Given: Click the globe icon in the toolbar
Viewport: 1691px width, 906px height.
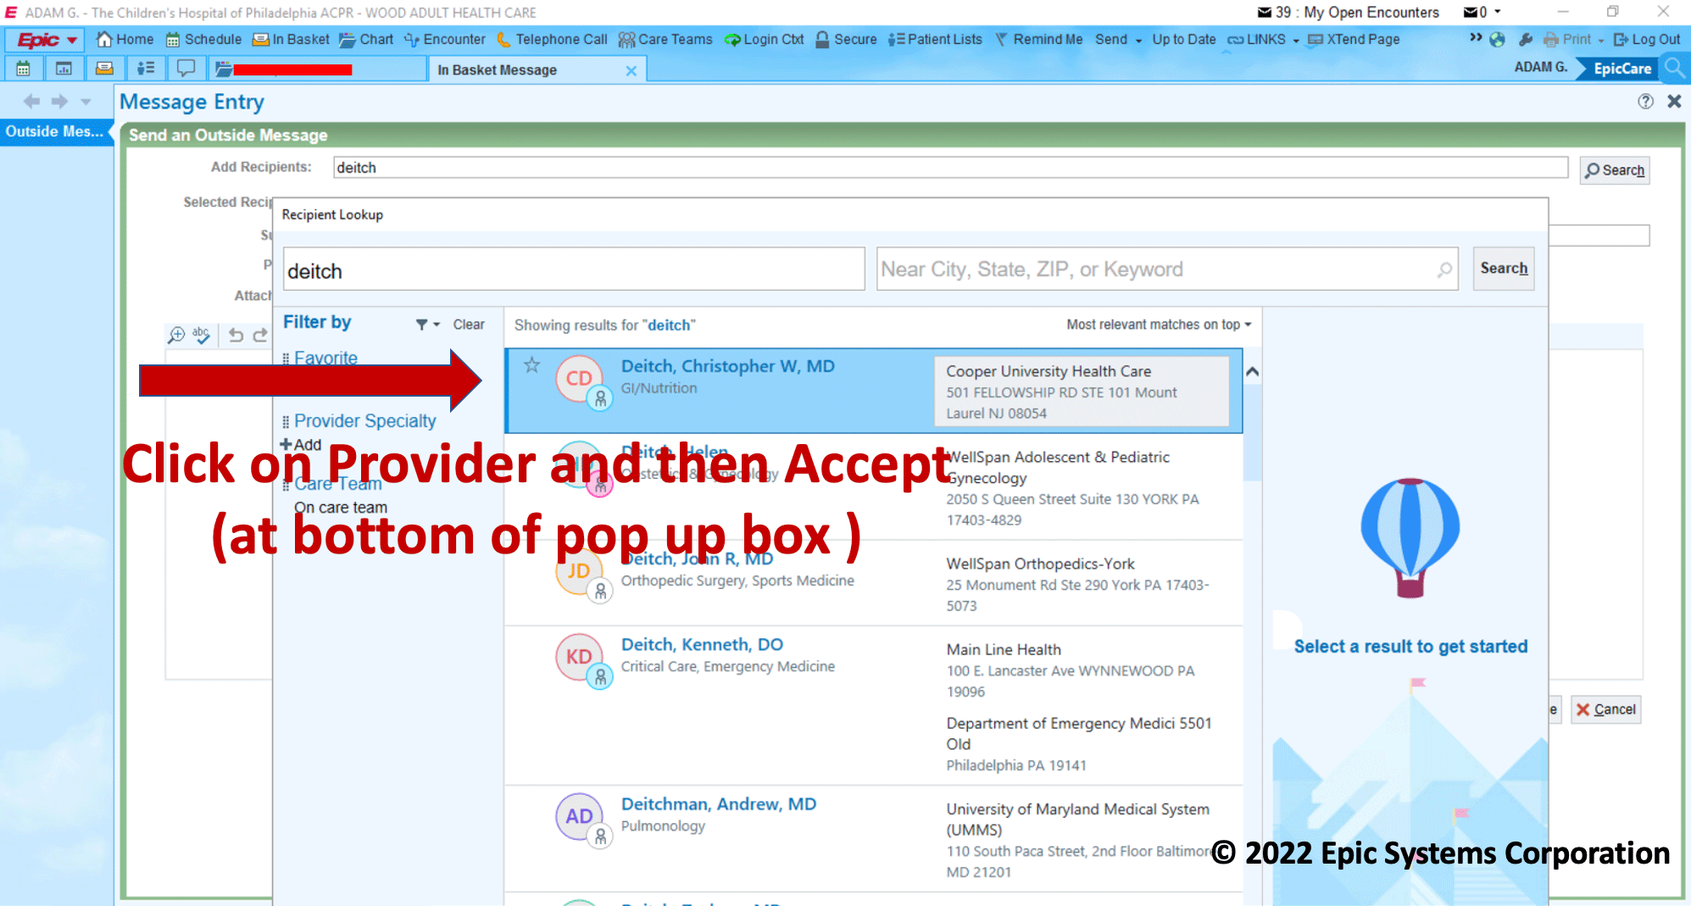Looking at the screenshot, I should click(x=1498, y=39).
